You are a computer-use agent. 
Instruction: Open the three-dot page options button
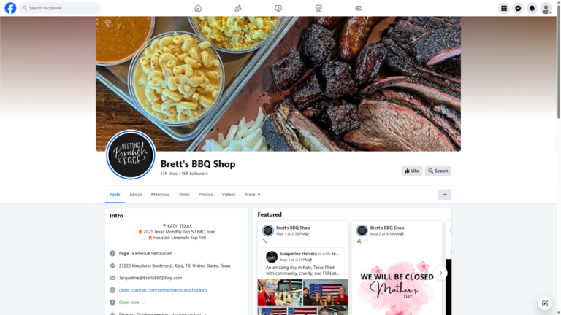pyautogui.click(x=444, y=194)
